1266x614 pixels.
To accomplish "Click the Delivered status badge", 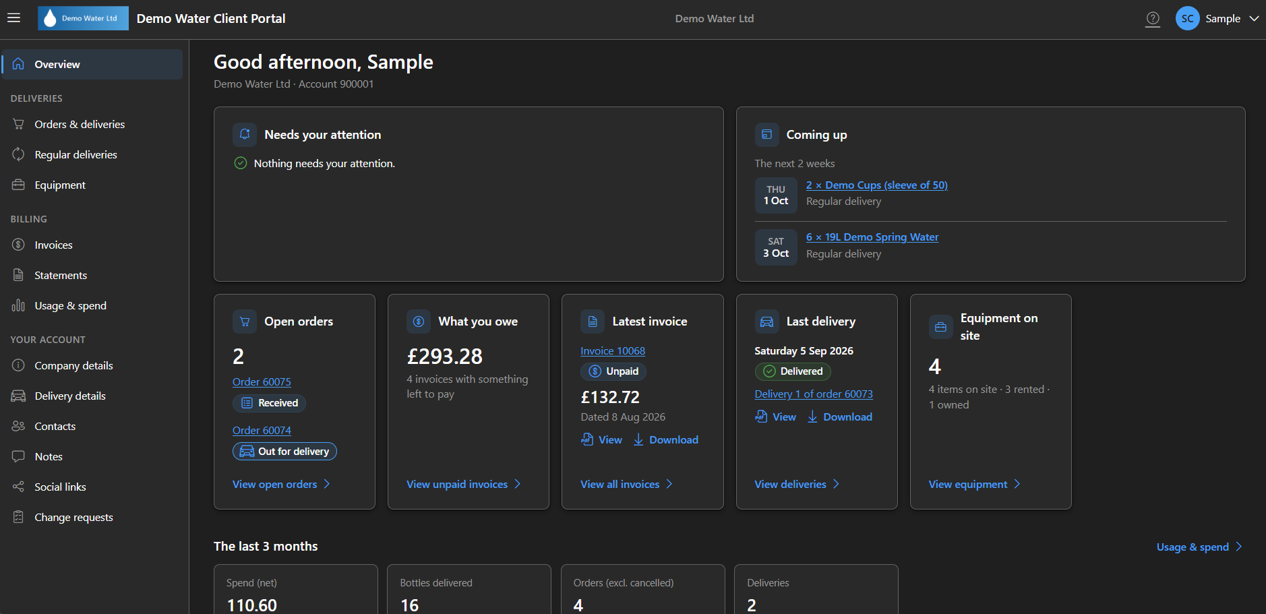I will pos(793,371).
